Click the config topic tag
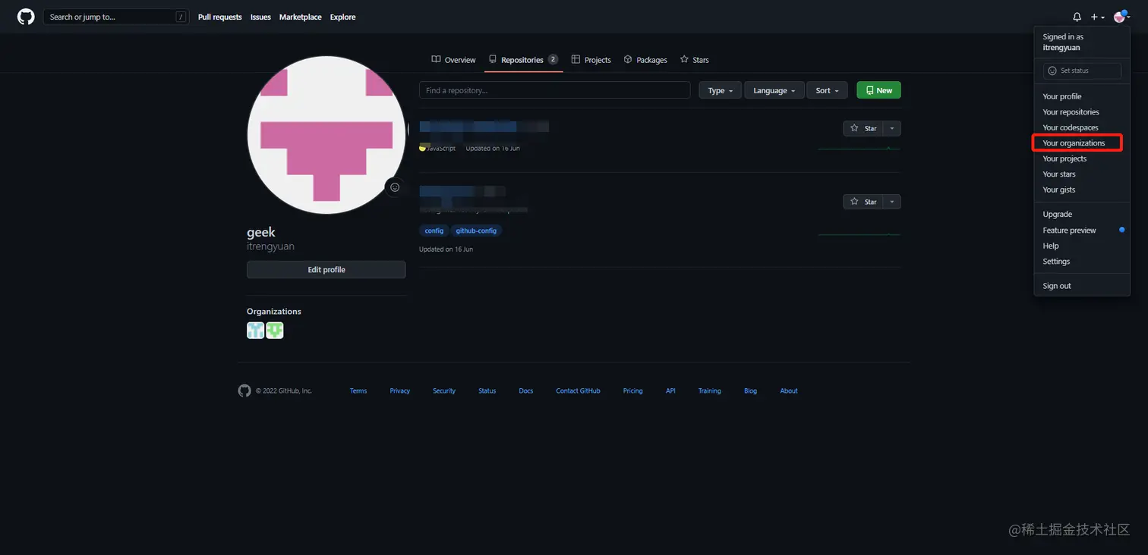Image resolution: width=1148 pixels, height=555 pixels. (434, 230)
